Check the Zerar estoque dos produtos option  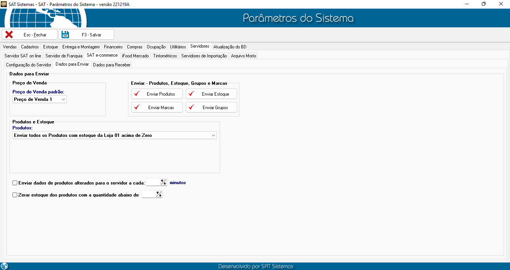tap(15, 195)
